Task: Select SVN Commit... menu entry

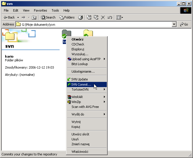Action: 87,84
